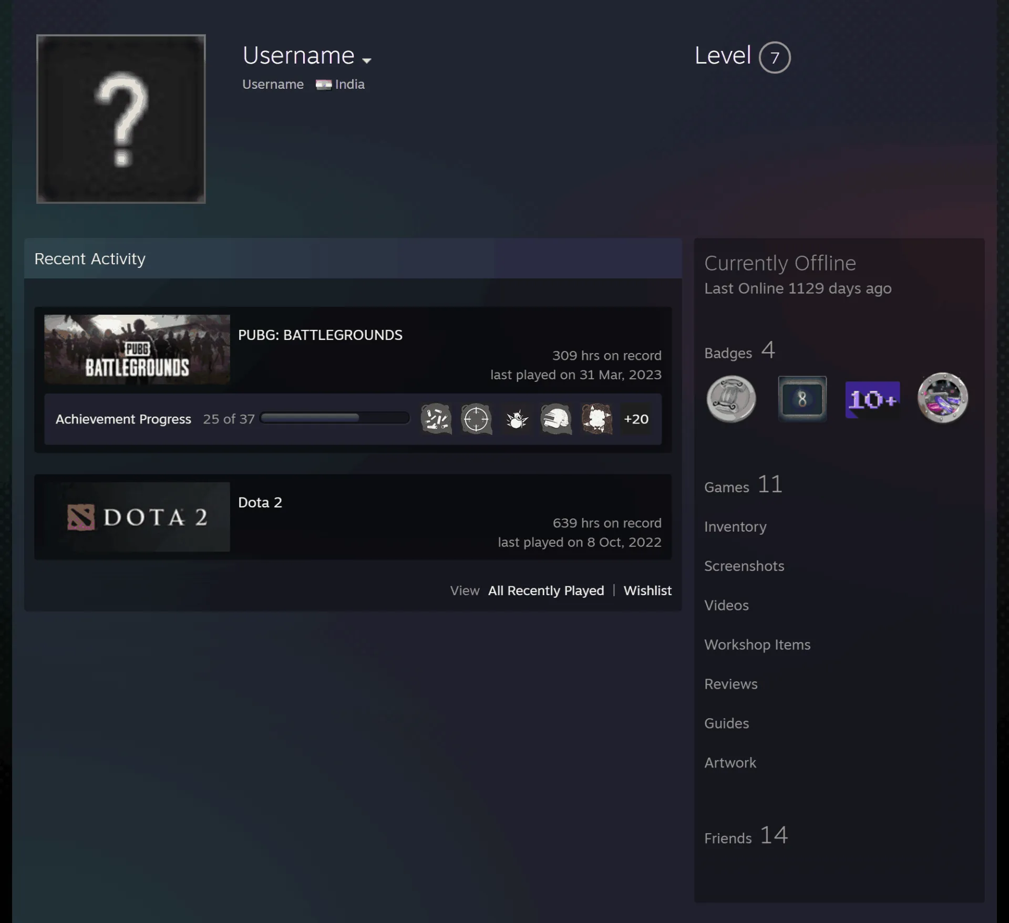This screenshot has height=923, width=1009.
Task: Open the Dota 2 title link
Action: pos(260,503)
